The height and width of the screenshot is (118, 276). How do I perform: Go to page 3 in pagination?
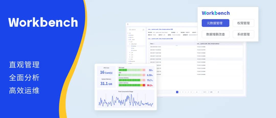click(x=183, y=92)
